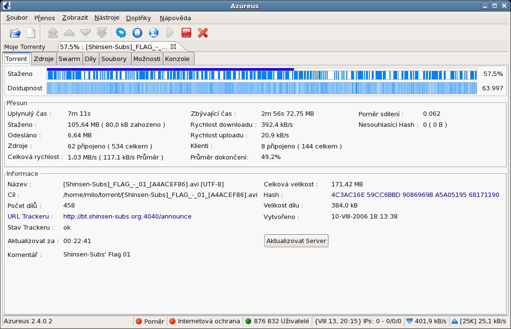Move torrent down in queue
The height and width of the screenshot is (329, 511).
click(x=85, y=33)
